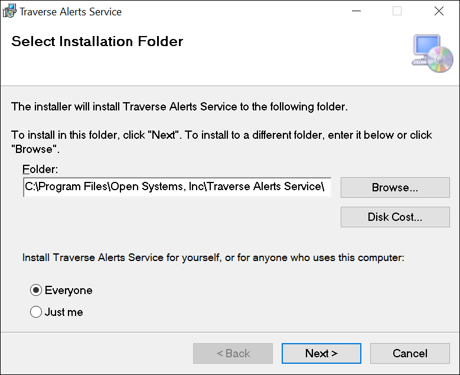This screenshot has height=375, width=460.
Task: Click the installer icon in title bar
Action: 9,11
